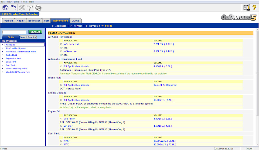Image resolution: width=259 pixels, height=150 pixels.
Task: Click the 4.50QTS. ( 4.3L ) volume value
Action: point(163,126)
